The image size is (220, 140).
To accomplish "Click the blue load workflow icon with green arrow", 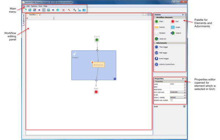I will coord(30,10).
